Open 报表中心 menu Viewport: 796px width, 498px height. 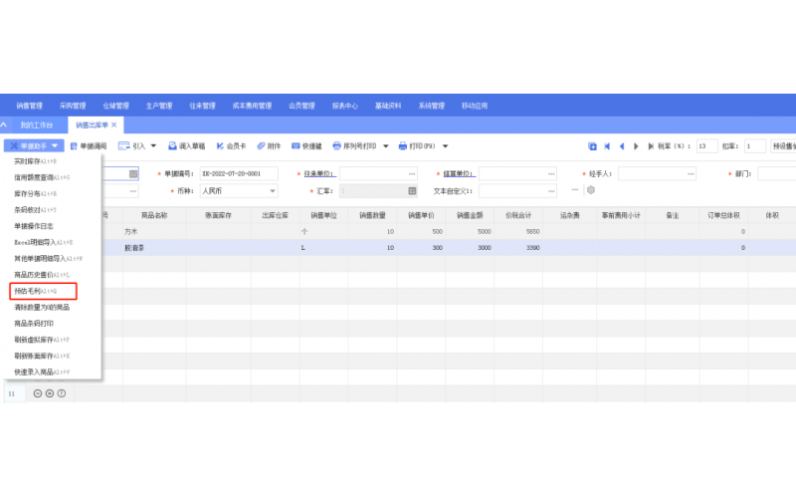(344, 106)
